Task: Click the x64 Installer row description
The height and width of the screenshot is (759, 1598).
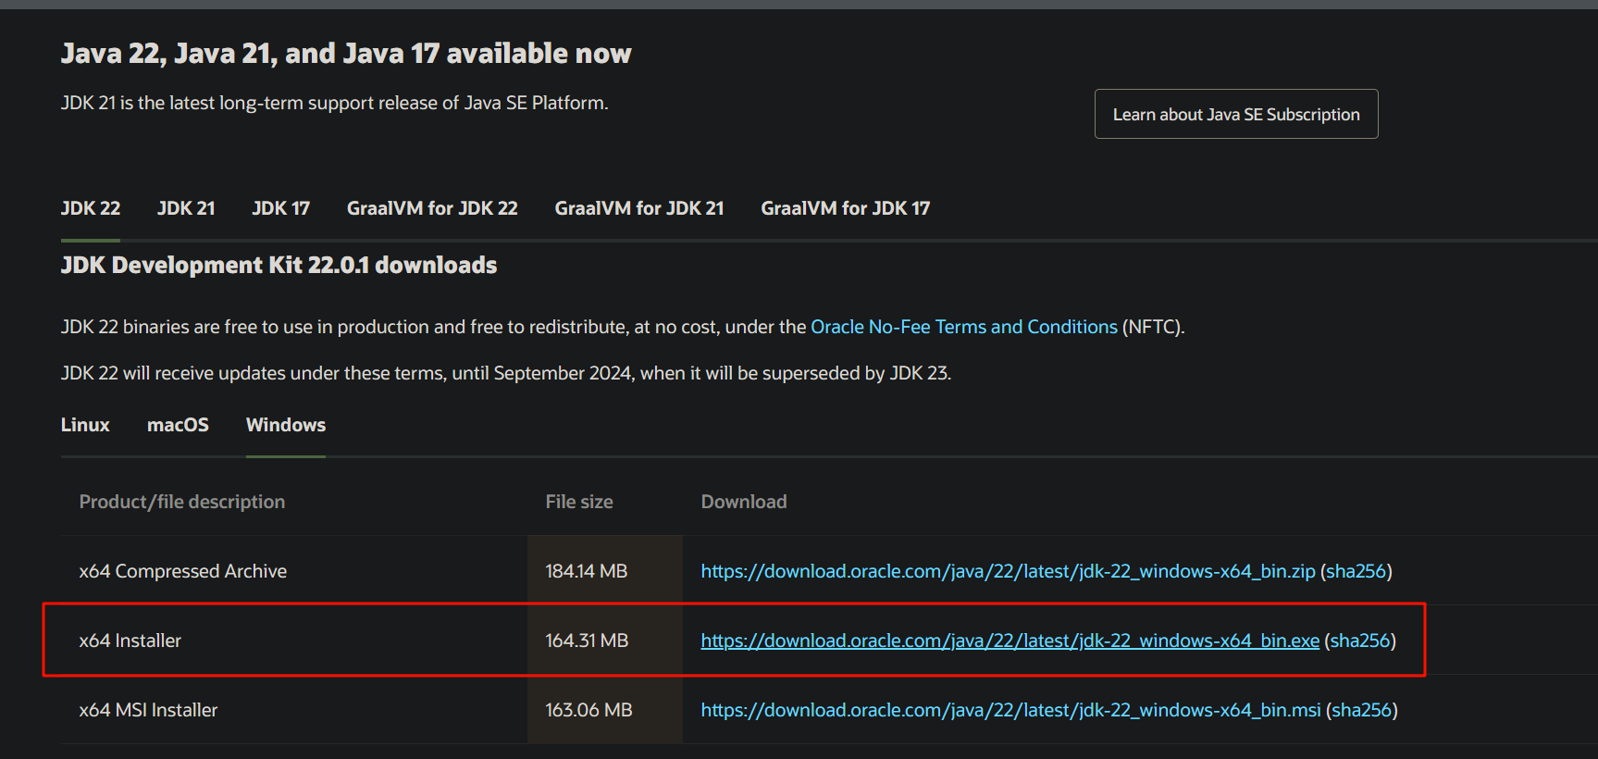Action: pyautogui.click(x=130, y=641)
